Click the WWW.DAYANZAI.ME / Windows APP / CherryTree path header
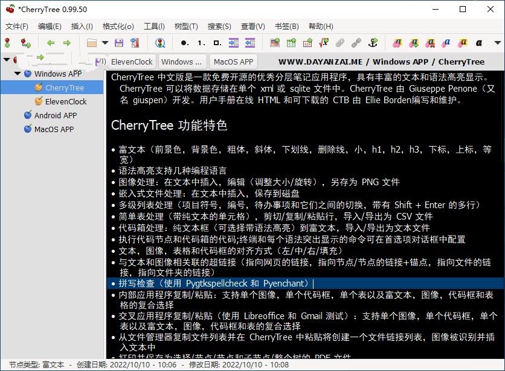This screenshot has width=505, height=371. (382, 62)
